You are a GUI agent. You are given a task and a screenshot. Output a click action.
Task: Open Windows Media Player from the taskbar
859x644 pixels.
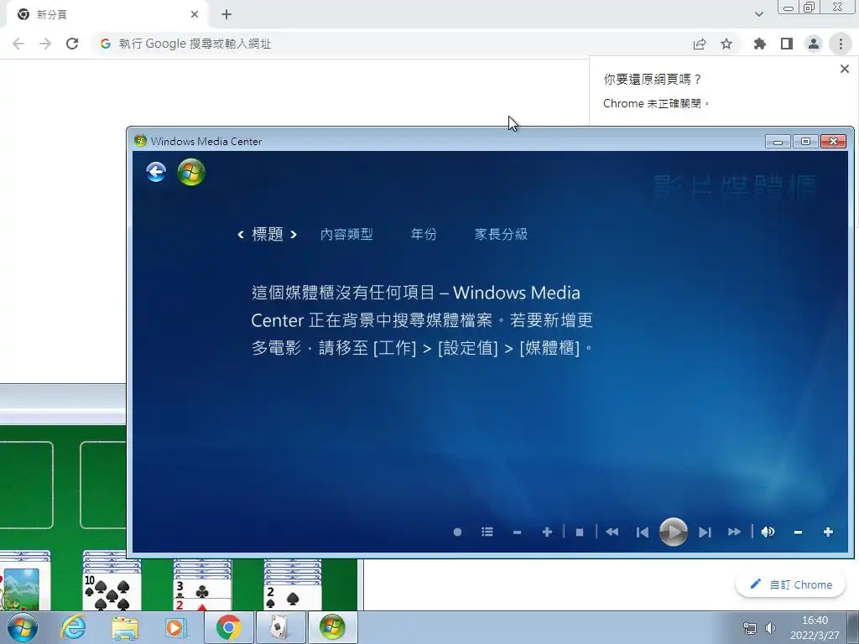tap(176, 627)
